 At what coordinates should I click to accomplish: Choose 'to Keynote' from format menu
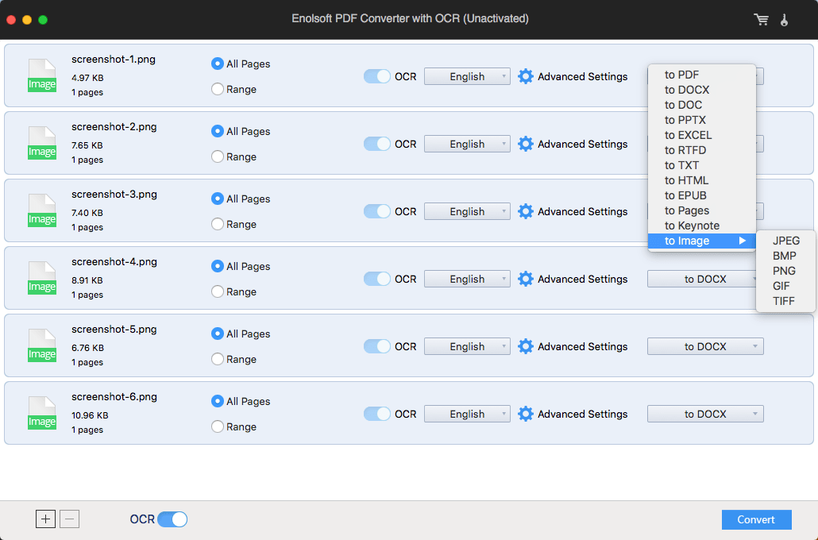tap(702, 226)
